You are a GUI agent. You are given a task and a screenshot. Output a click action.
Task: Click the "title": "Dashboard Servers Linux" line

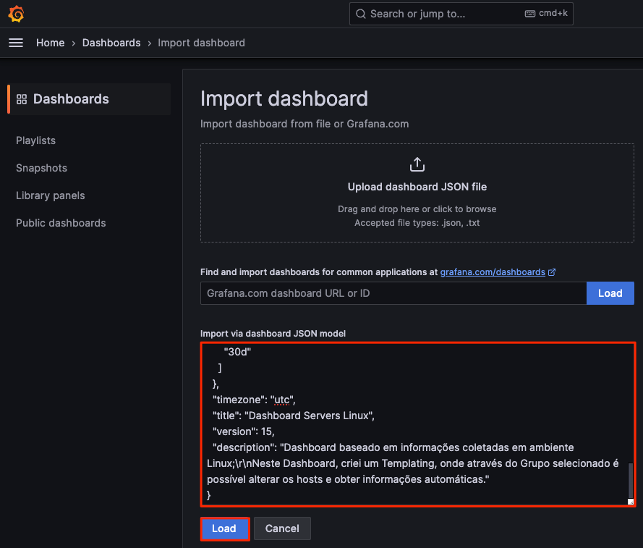pyautogui.click(x=293, y=416)
